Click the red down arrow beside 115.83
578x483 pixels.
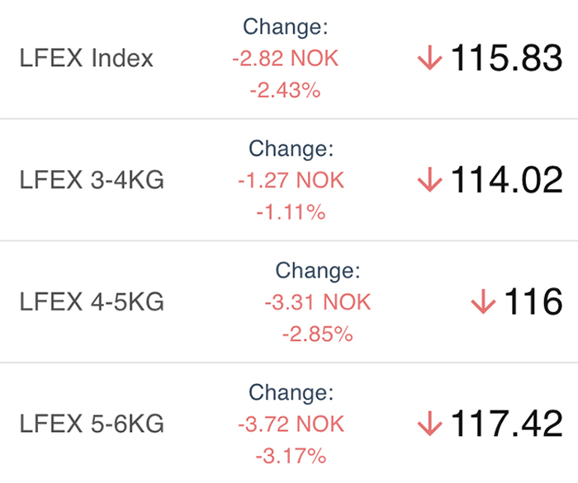pyautogui.click(x=429, y=58)
